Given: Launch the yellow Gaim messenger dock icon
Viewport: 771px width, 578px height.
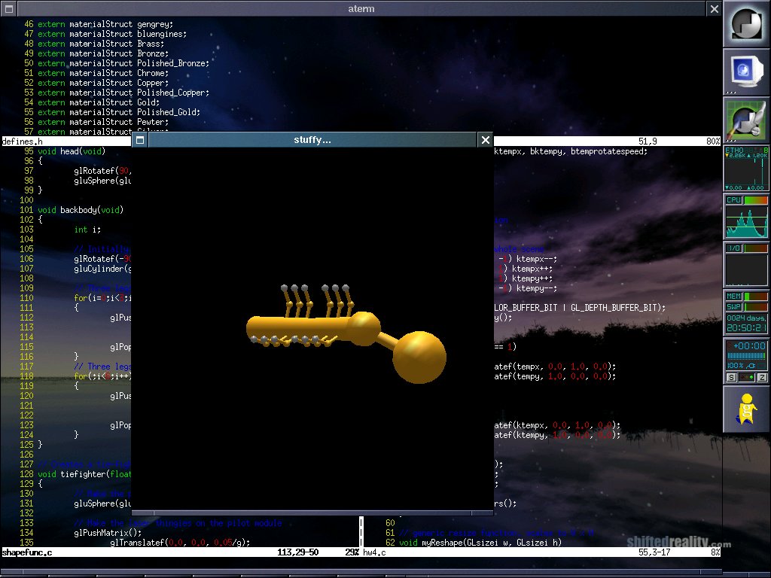Looking at the screenshot, I should point(746,409).
